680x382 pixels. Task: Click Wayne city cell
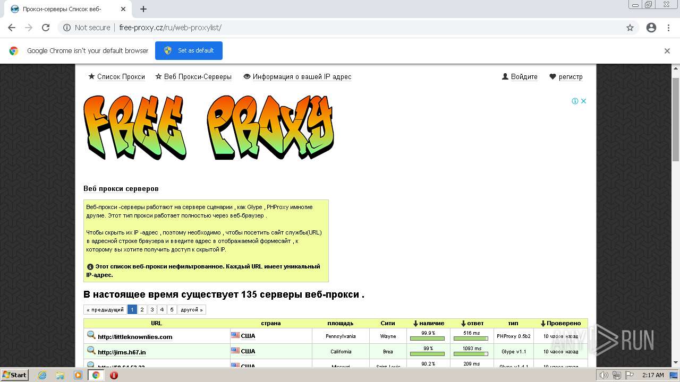coord(388,336)
